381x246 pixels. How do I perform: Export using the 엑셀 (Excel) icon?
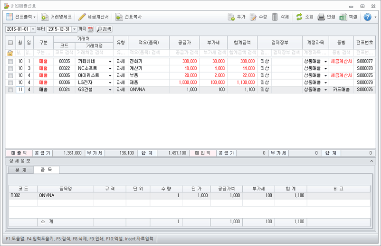click(x=343, y=17)
